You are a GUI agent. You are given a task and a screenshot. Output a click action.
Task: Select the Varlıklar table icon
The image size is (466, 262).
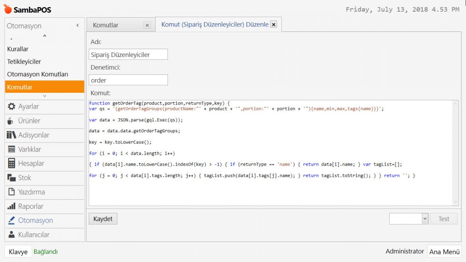[11, 149]
